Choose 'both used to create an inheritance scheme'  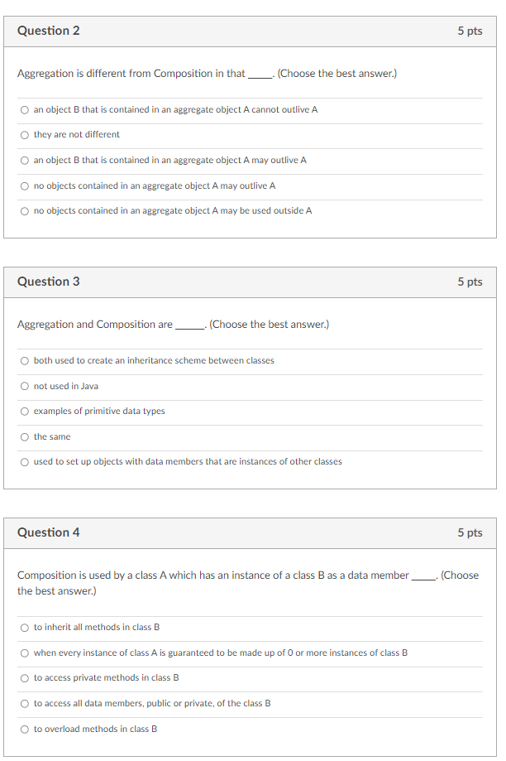click(x=25, y=360)
